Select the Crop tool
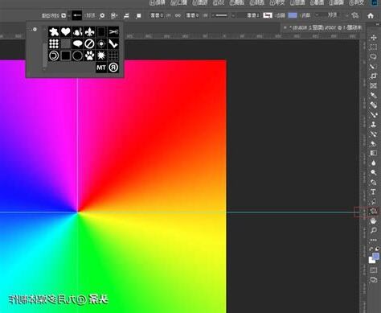Screen dimensions: 381x313 coord(374,76)
